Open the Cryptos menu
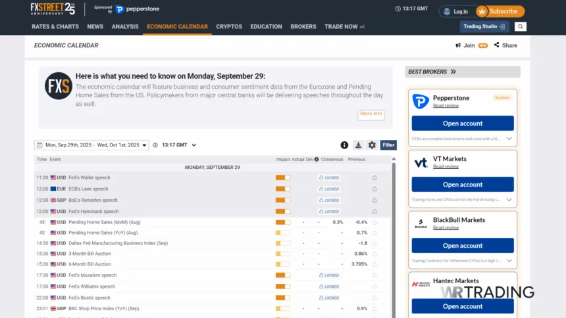 [x=229, y=27]
